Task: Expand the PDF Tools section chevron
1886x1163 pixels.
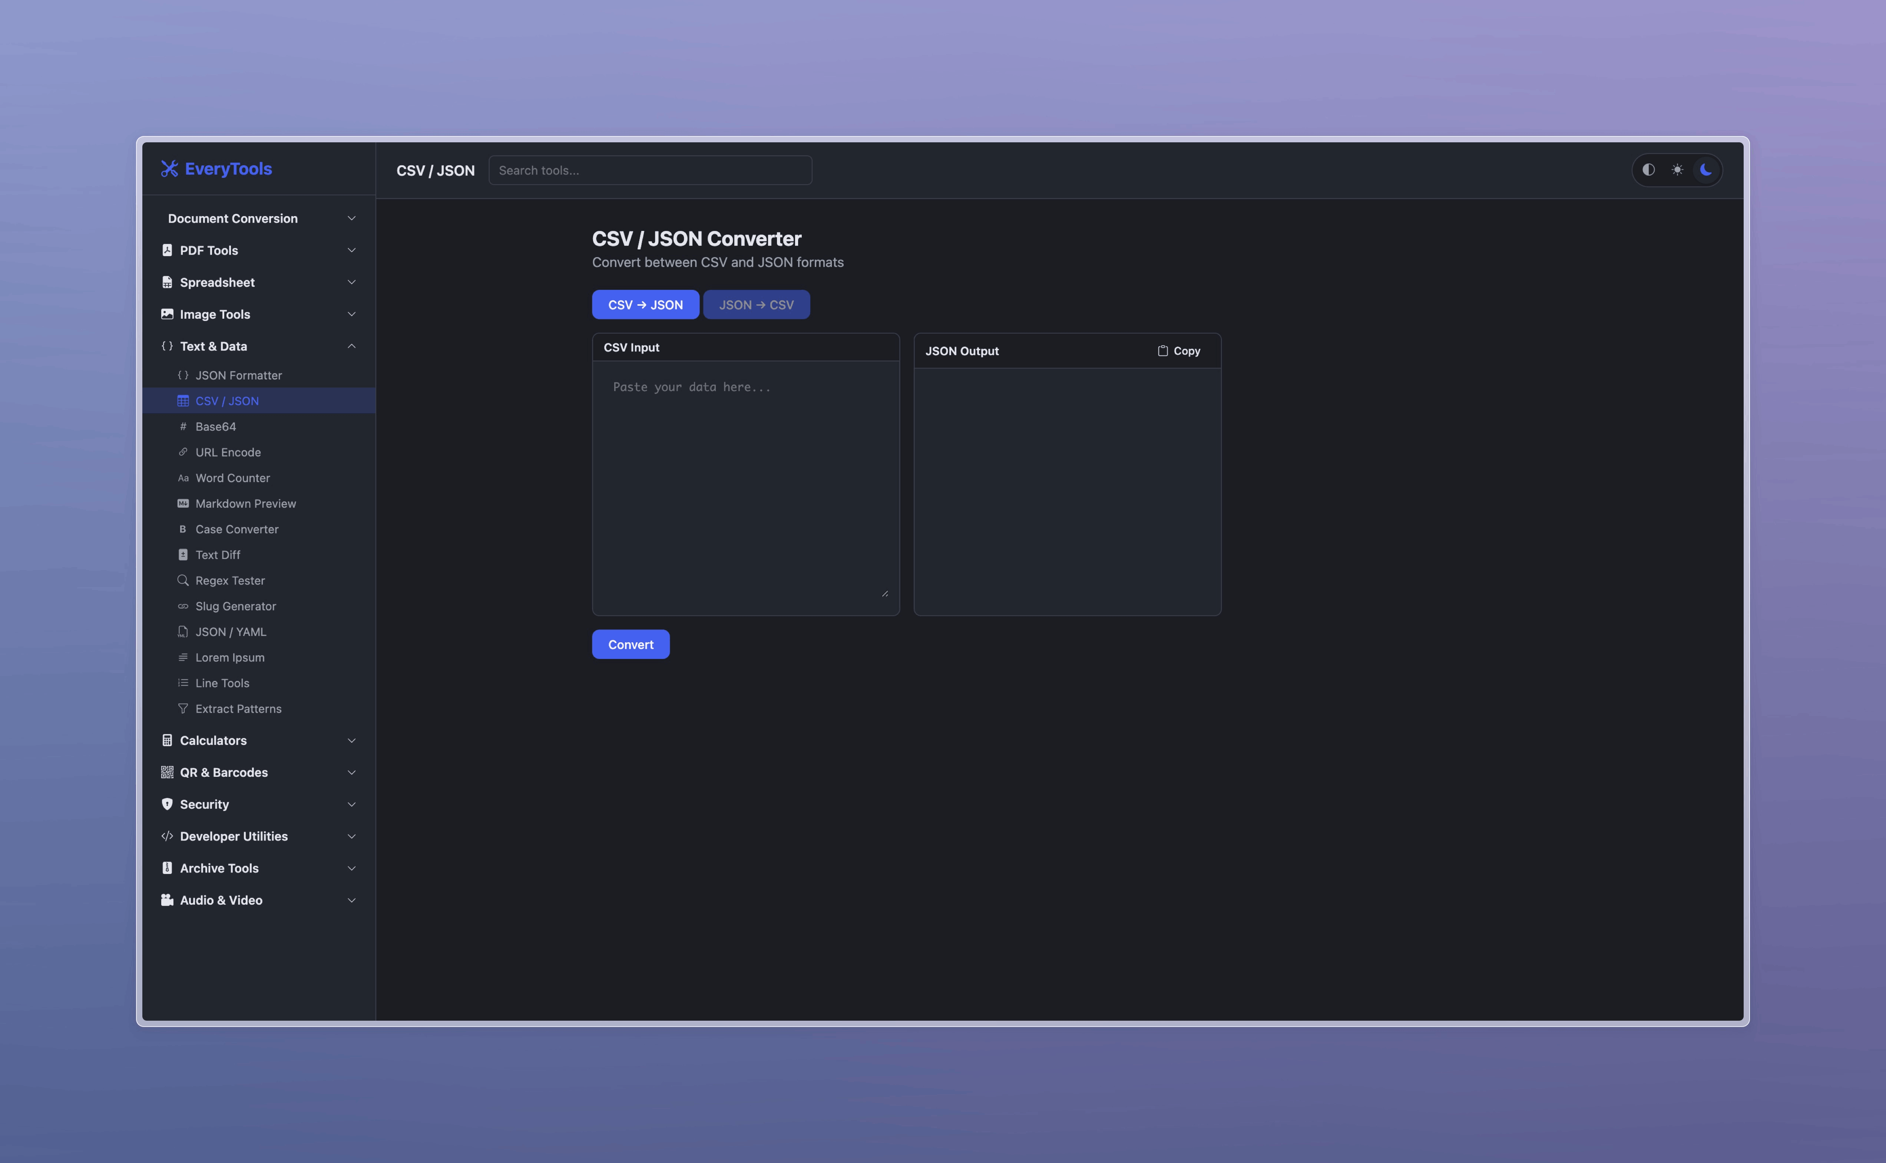Action: tap(351, 250)
